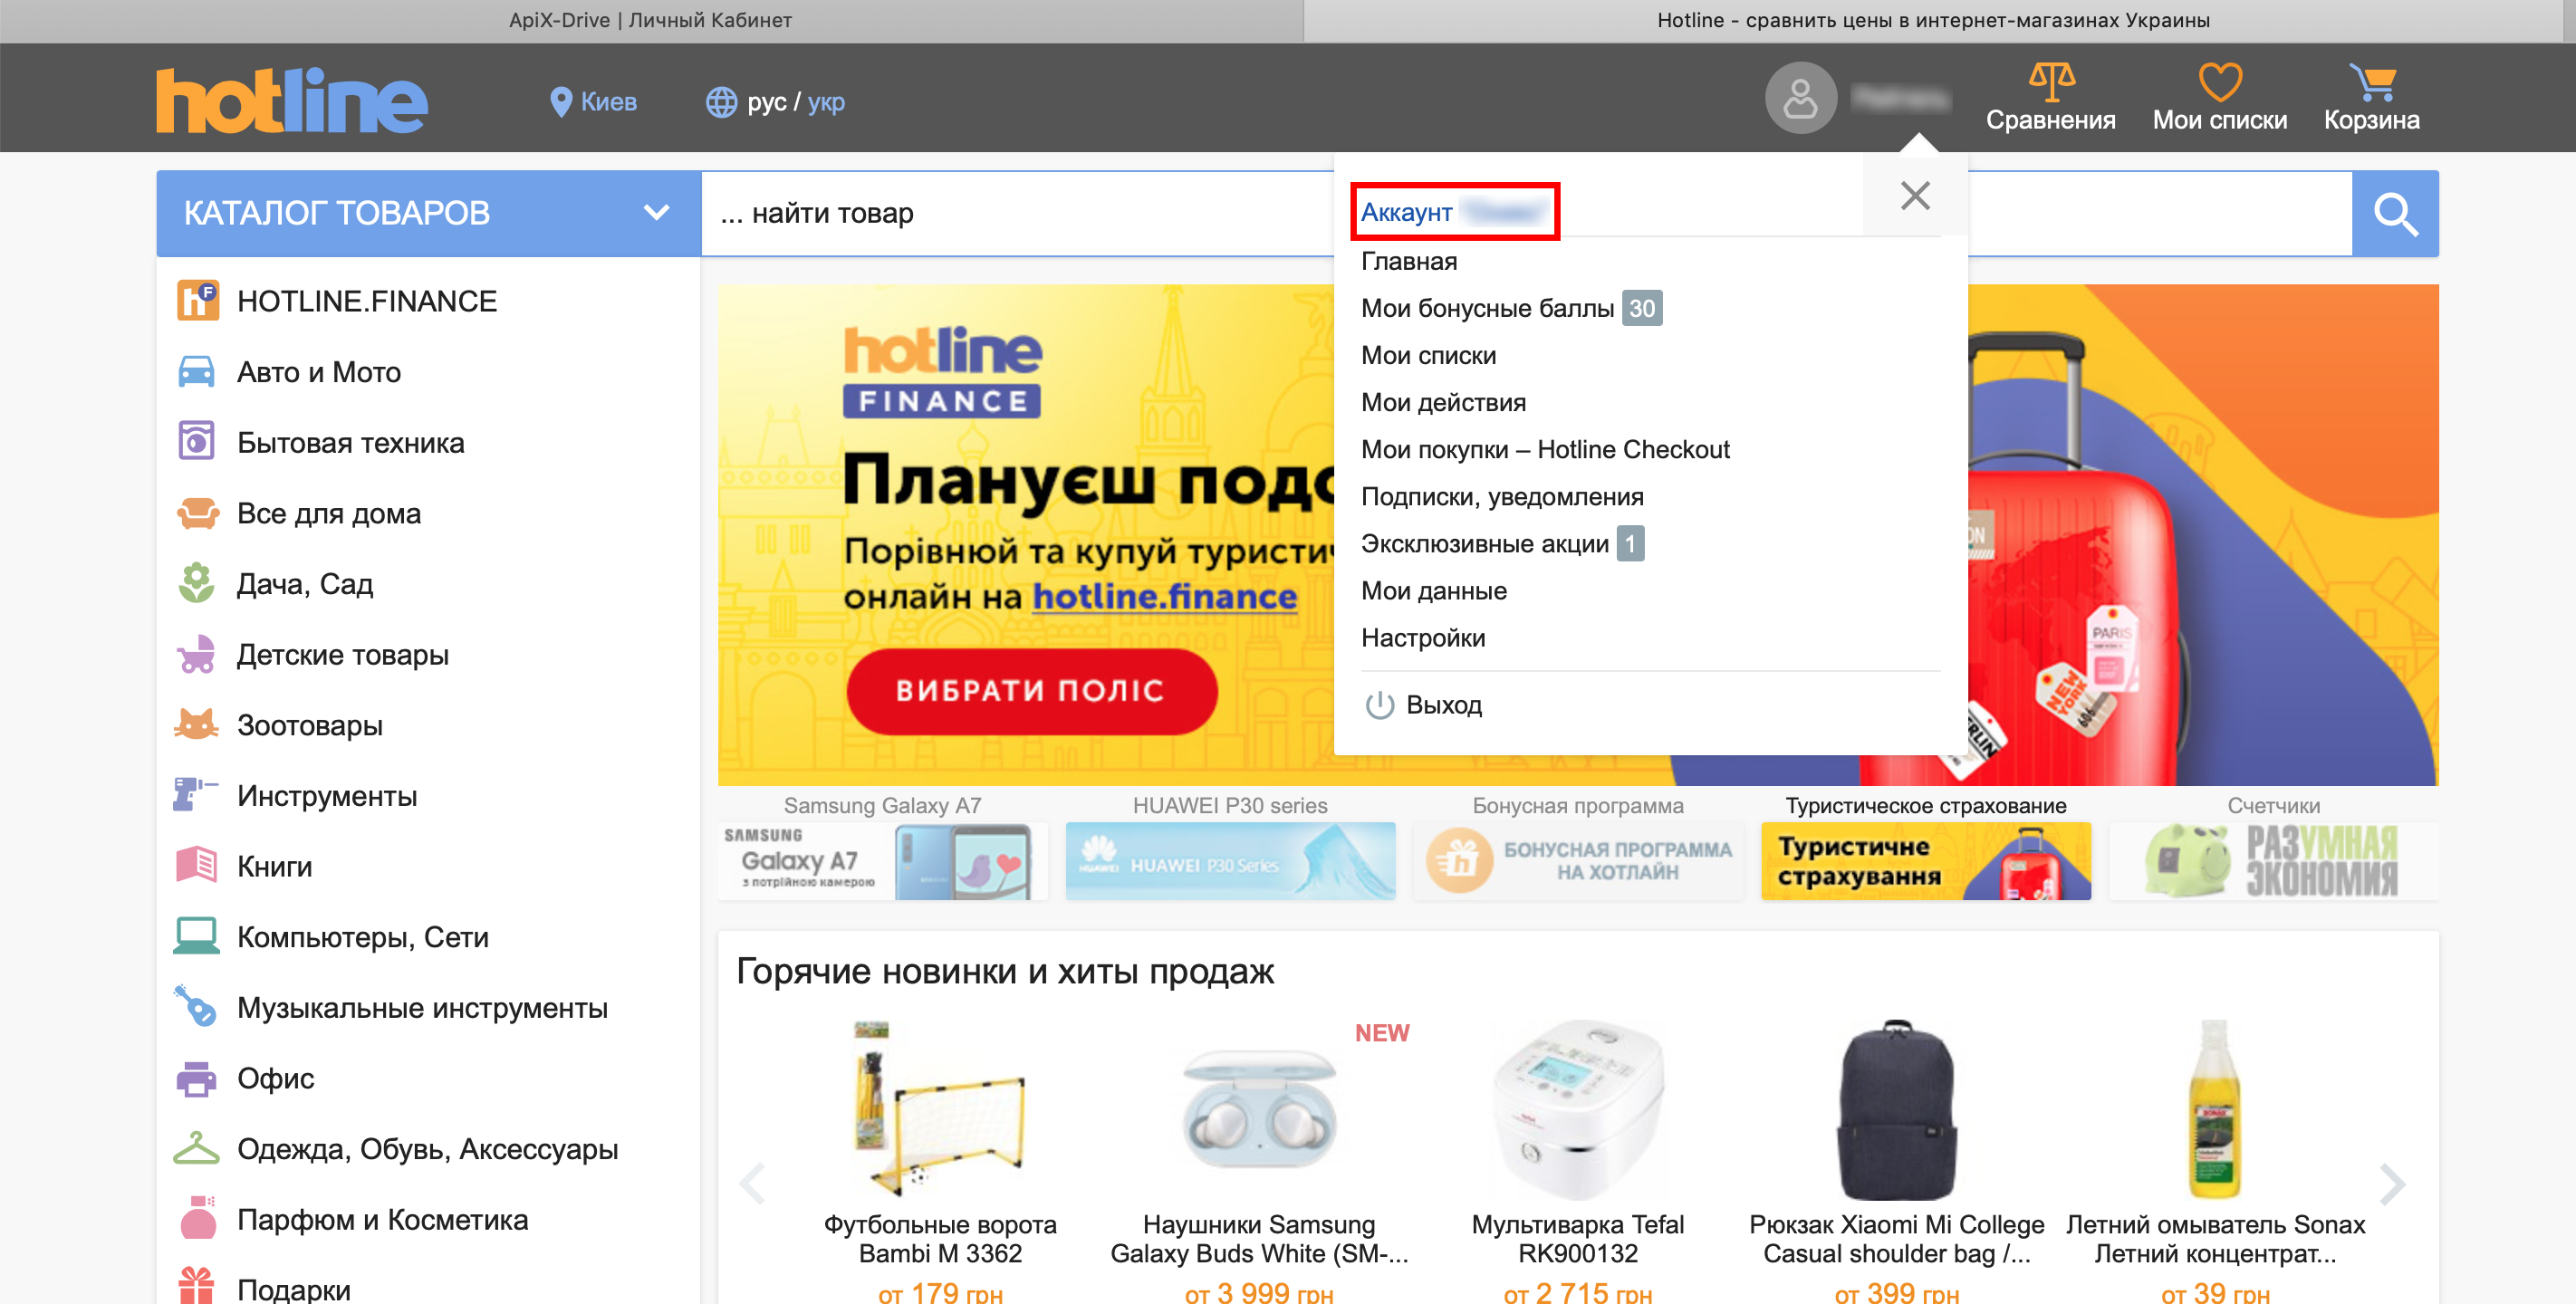Viewport: 2576px width, 1304px height.
Task: Select Главная in account menu
Action: 1409,261
